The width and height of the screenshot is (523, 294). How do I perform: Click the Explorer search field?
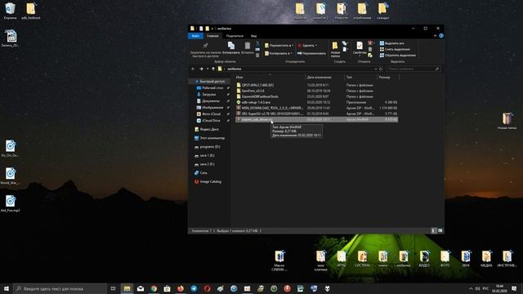pyautogui.click(x=413, y=69)
